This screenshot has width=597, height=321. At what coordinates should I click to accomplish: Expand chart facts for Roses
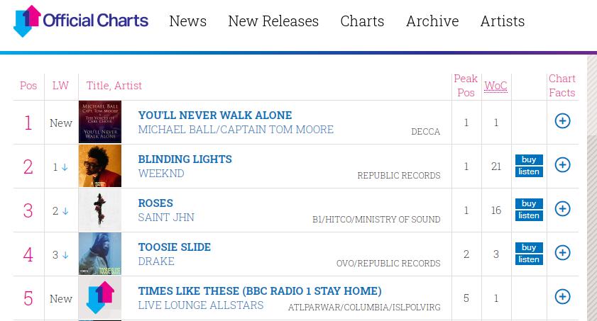562,209
